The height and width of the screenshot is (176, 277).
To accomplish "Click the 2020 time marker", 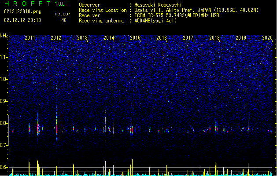I will click(x=267, y=38).
